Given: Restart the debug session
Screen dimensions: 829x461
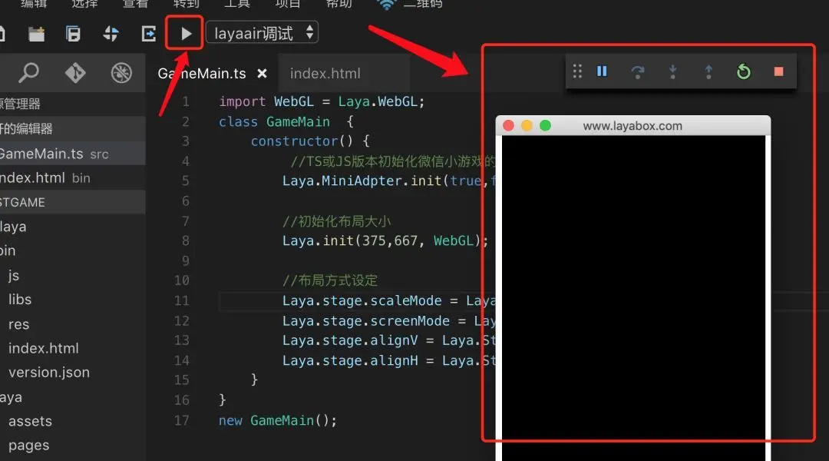Looking at the screenshot, I should click(x=743, y=71).
